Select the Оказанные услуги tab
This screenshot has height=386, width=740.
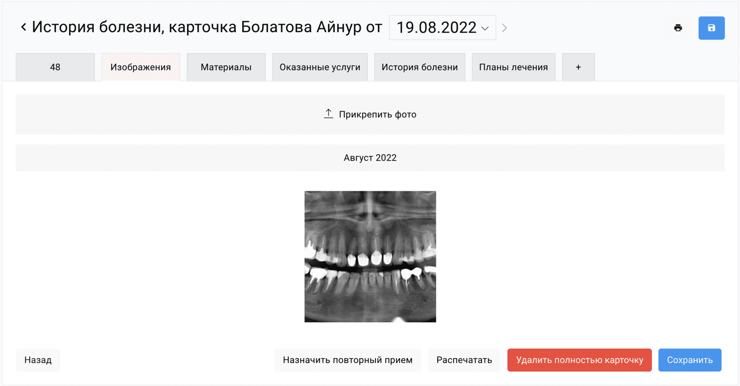[x=320, y=67]
